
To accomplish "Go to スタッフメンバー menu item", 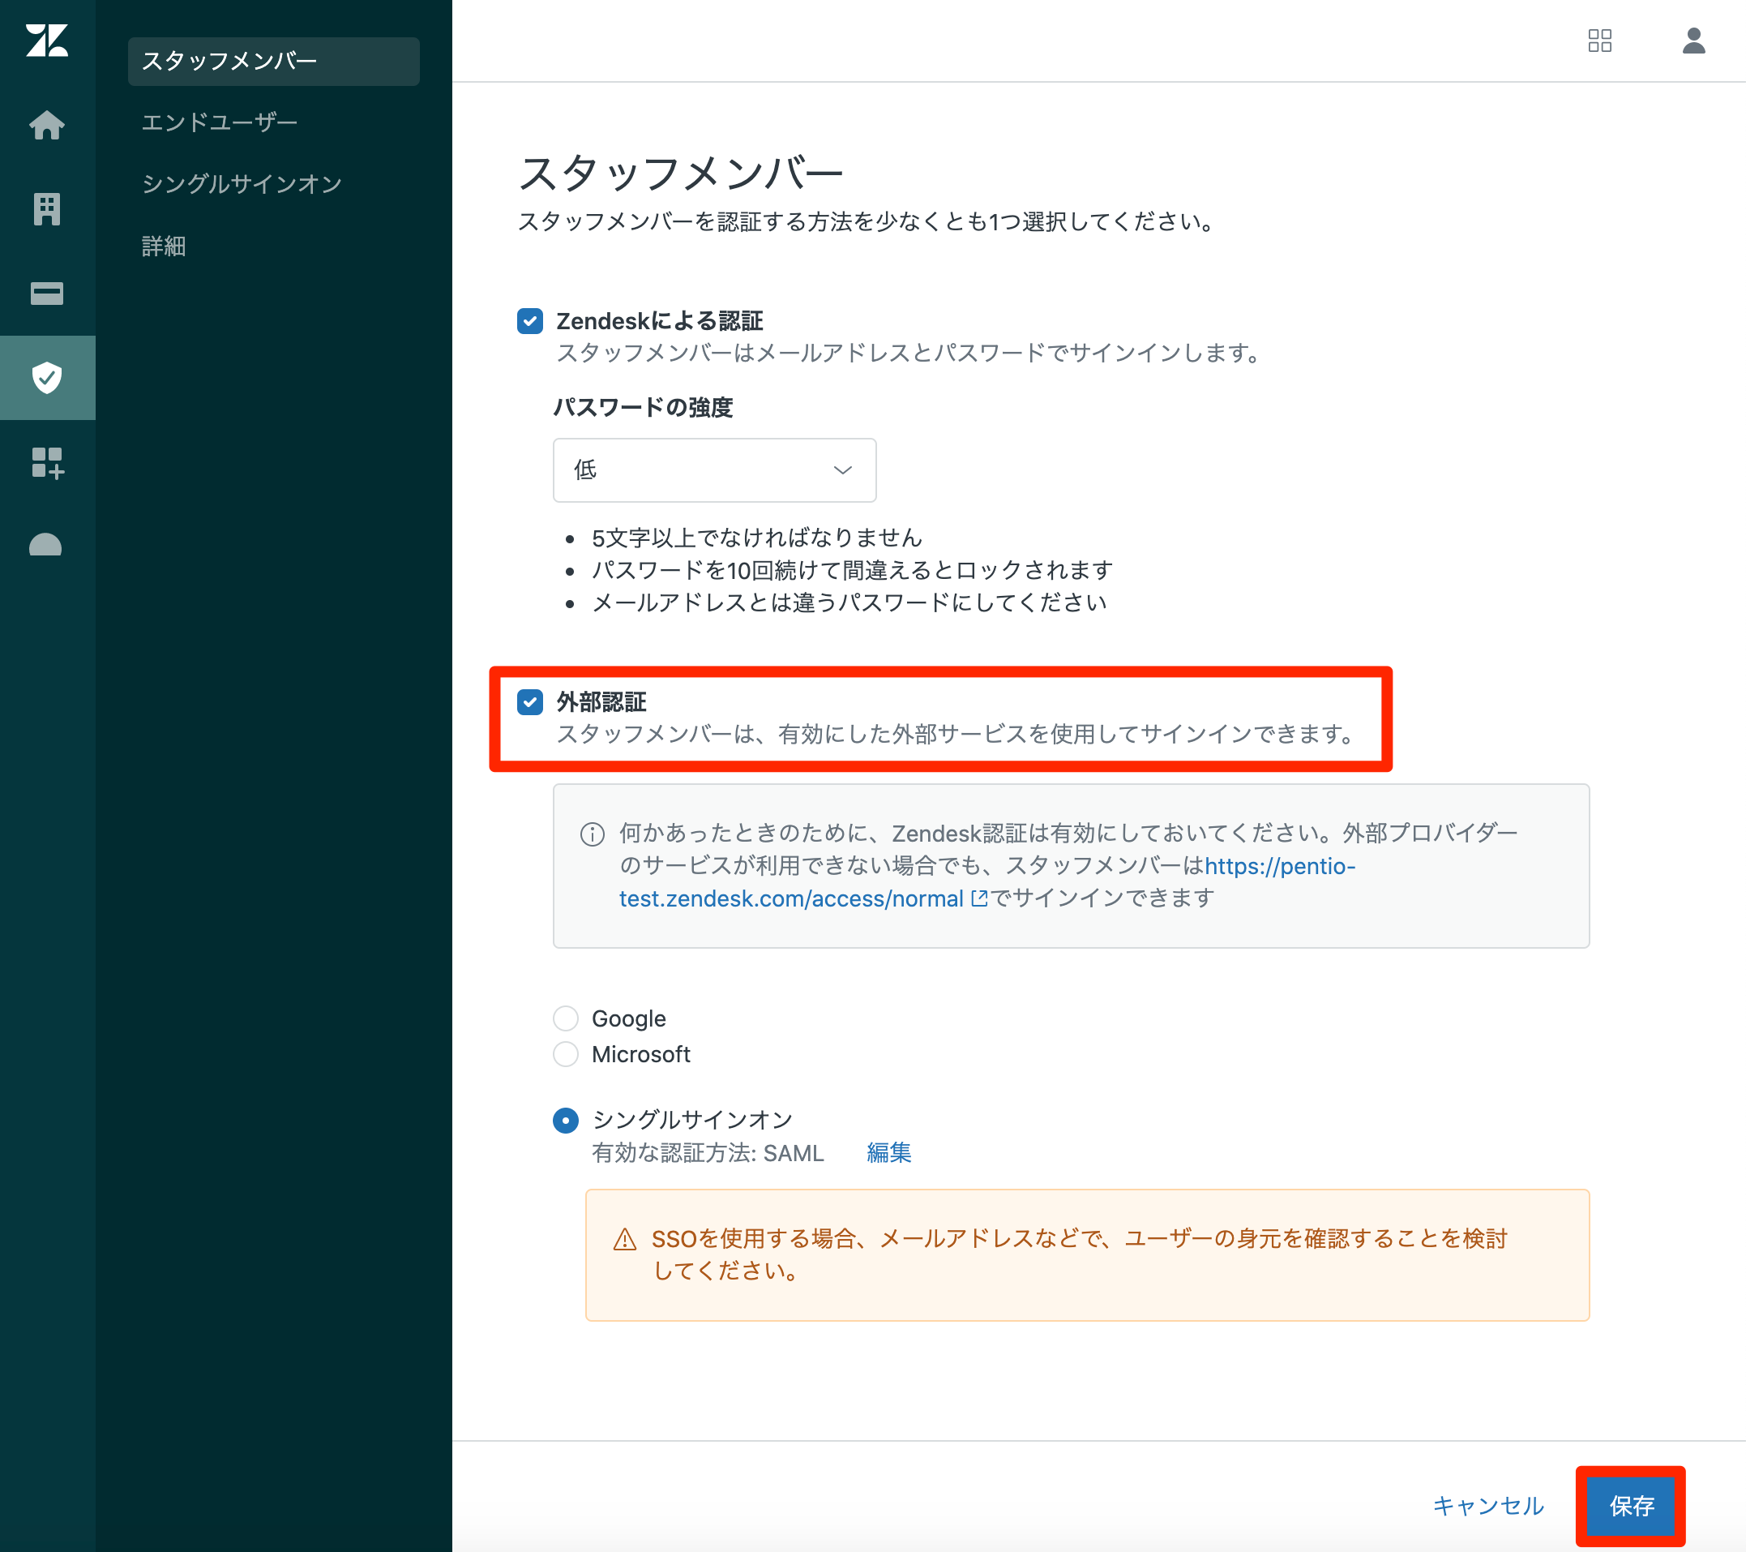I will (273, 61).
